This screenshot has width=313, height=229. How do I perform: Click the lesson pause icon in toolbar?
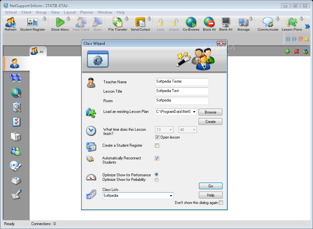click(288, 39)
